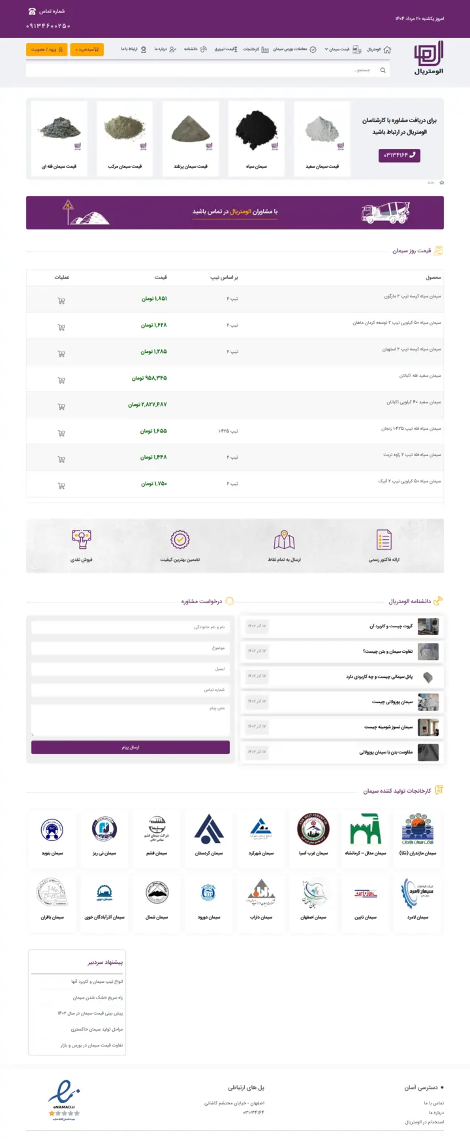Click the search magnifier icon
The height and width of the screenshot is (1141, 470).
click(x=383, y=71)
